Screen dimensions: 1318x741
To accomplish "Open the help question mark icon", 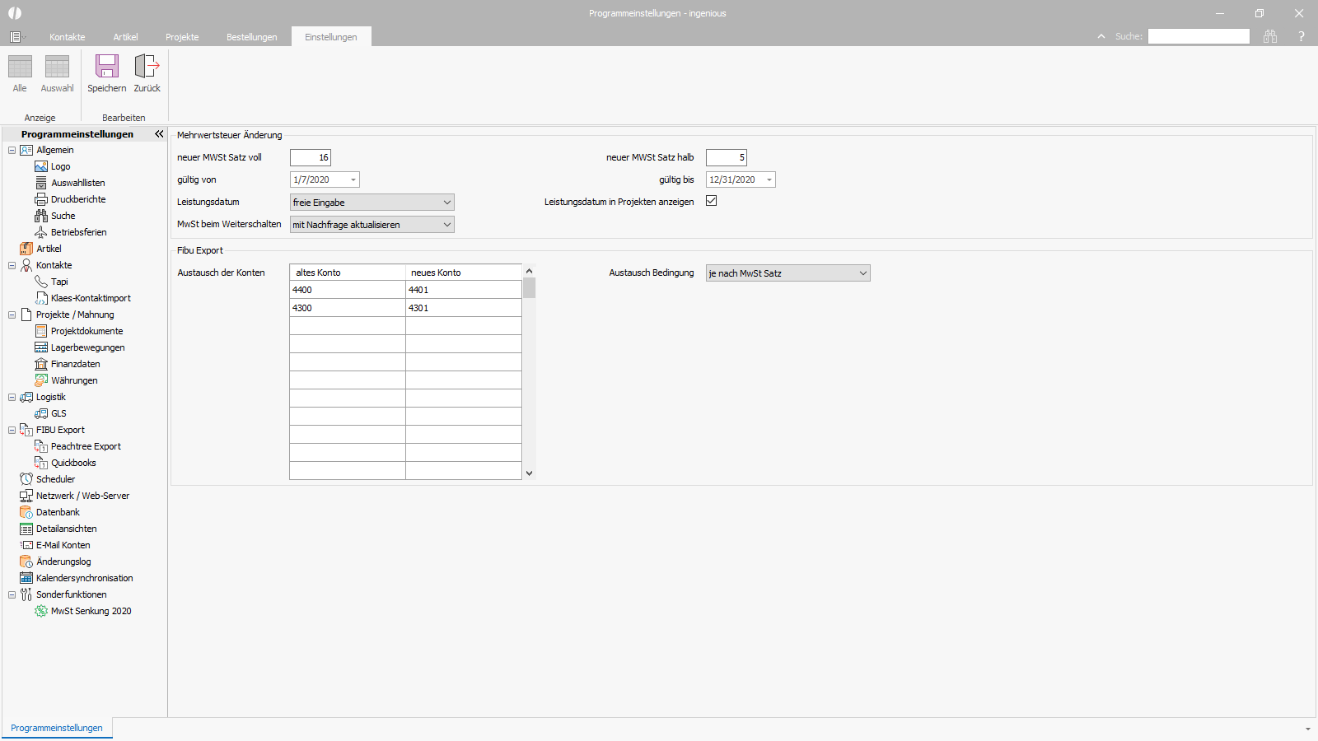I will click(x=1302, y=36).
